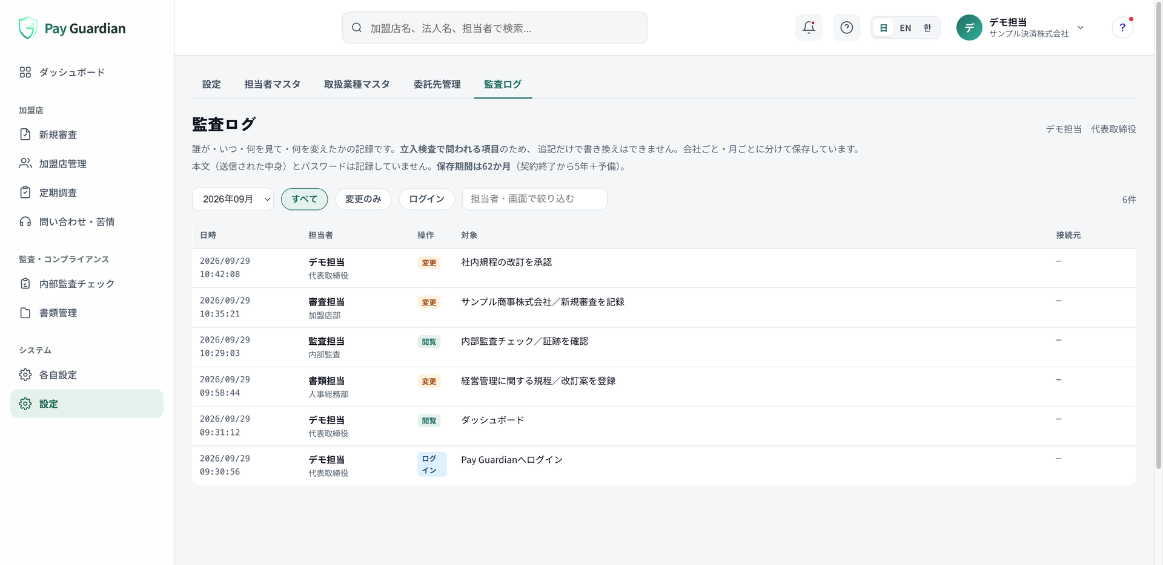Open ダッシュボード from sidebar
1163x565 pixels.
point(87,73)
